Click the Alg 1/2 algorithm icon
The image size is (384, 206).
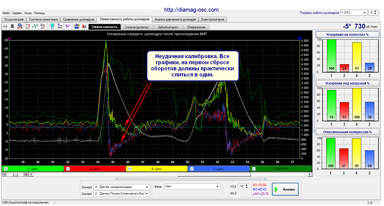coord(43,27)
